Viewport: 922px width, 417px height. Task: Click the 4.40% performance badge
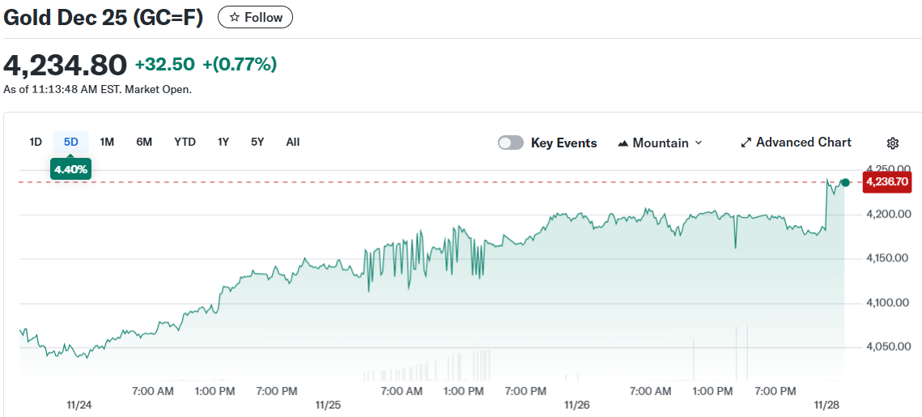[70, 169]
